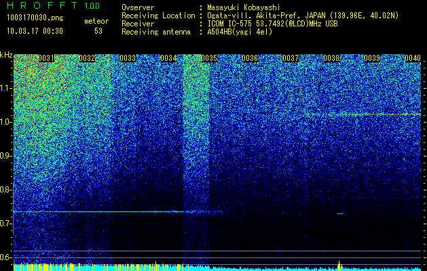Click the 'Ovserver' field label
The height and width of the screenshot is (271, 427).
(138, 7)
